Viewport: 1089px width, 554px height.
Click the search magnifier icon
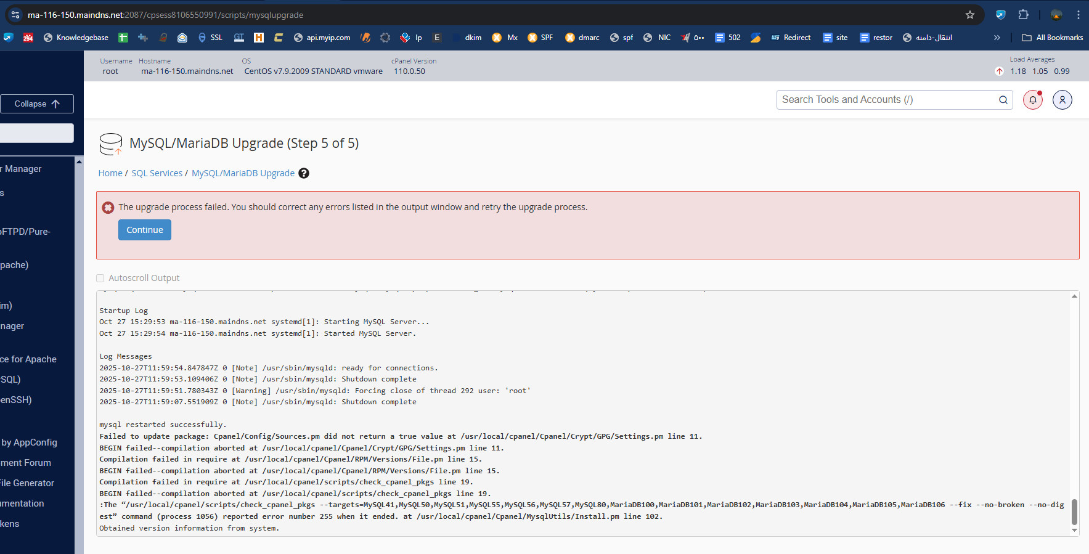point(1003,100)
